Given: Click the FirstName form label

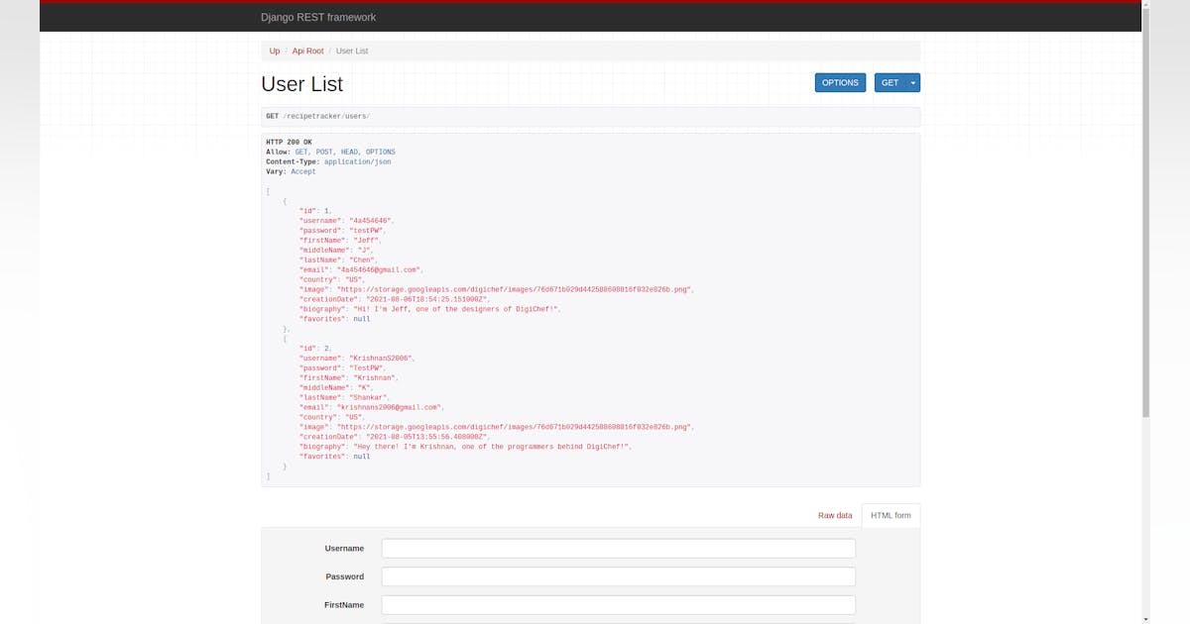Looking at the screenshot, I should 344,605.
